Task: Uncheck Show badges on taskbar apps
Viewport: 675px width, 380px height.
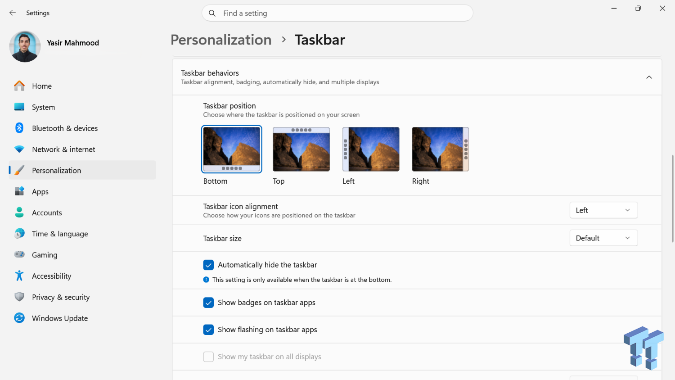Action: pyautogui.click(x=208, y=303)
